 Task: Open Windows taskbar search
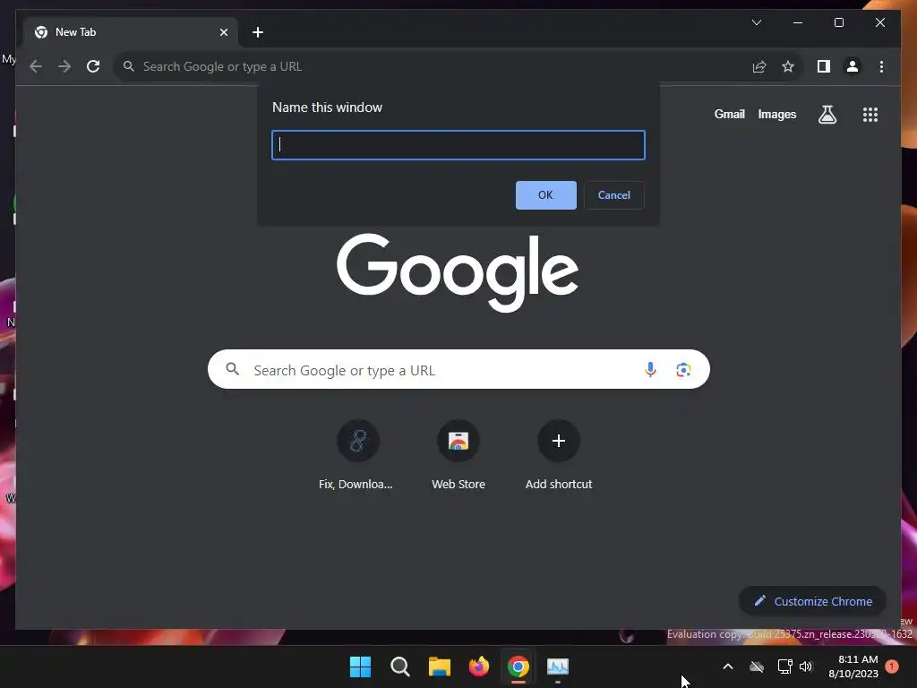(400, 666)
